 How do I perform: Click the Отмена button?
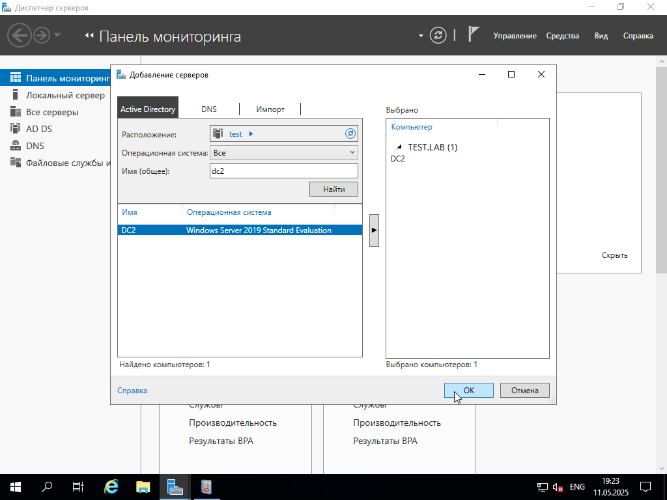point(524,391)
